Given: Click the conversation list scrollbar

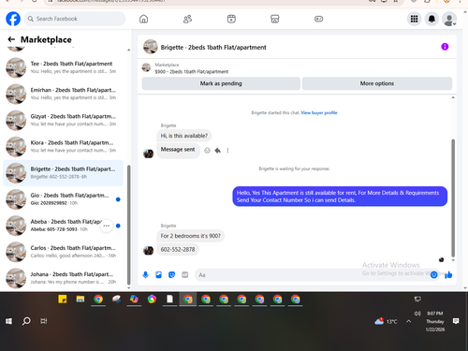Looking at the screenshot, I should (128, 225).
